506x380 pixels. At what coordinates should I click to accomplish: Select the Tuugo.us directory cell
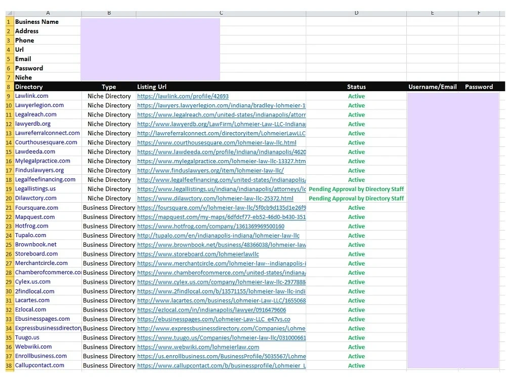(x=48, y=337)
